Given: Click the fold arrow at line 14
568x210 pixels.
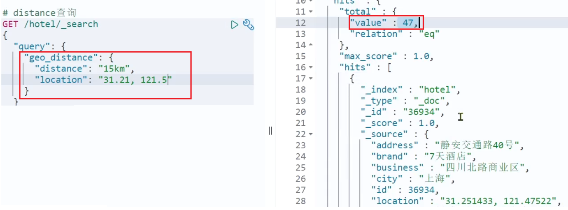Looking at the screenshot, I should 311,45.
